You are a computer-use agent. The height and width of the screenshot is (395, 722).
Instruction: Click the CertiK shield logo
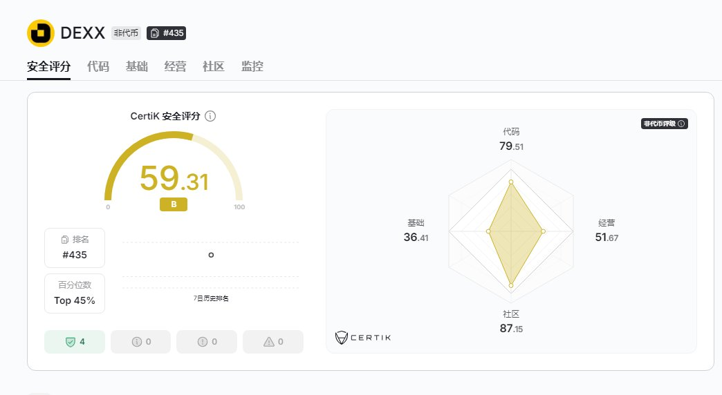[x=341, y=338]
